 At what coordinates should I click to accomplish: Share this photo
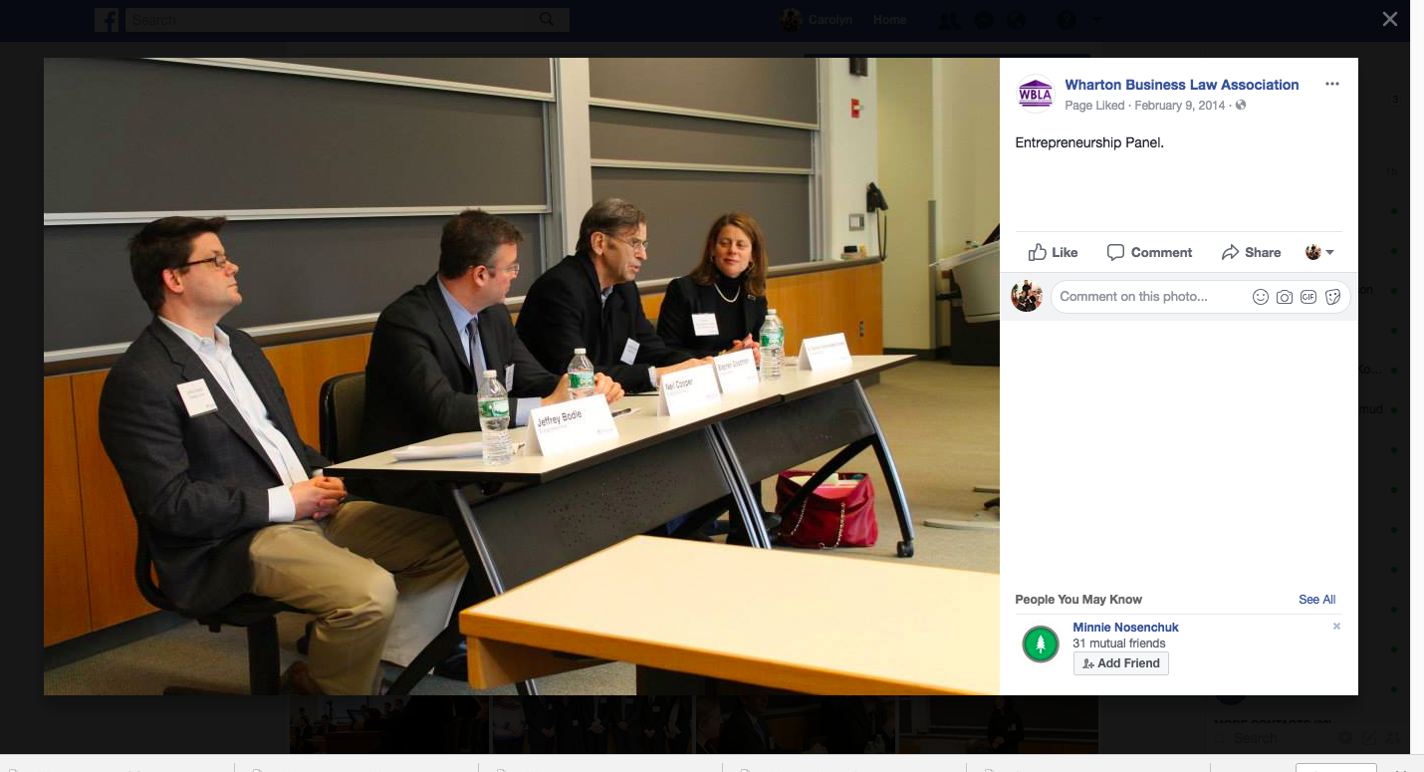[1252, 252]
